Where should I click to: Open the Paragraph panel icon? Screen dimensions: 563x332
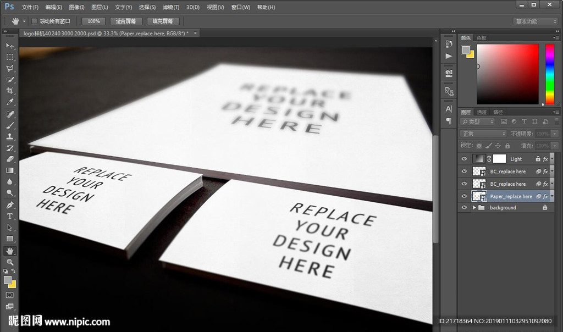449,120
